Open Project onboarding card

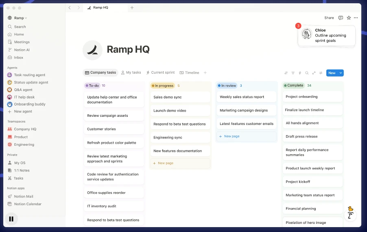pos(313,97)
